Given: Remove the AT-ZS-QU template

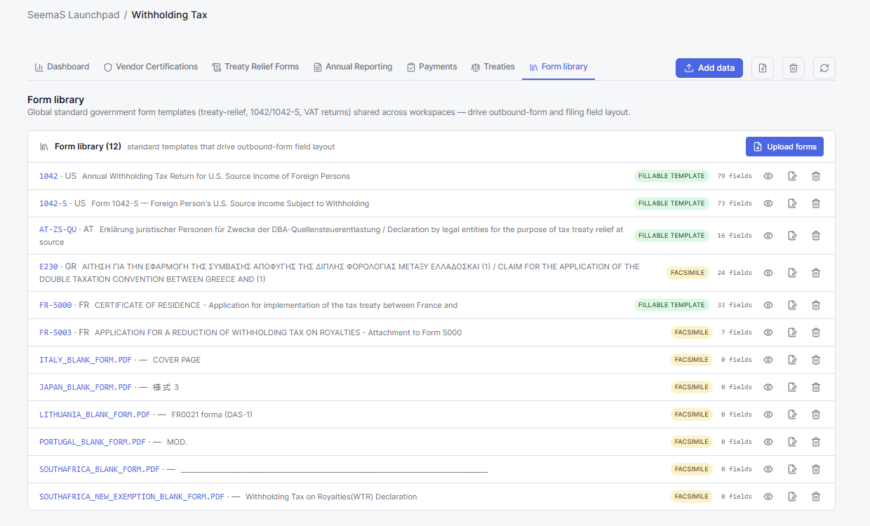Looking at the screenshot, I should pyautogui.click(x=816, y=236).
